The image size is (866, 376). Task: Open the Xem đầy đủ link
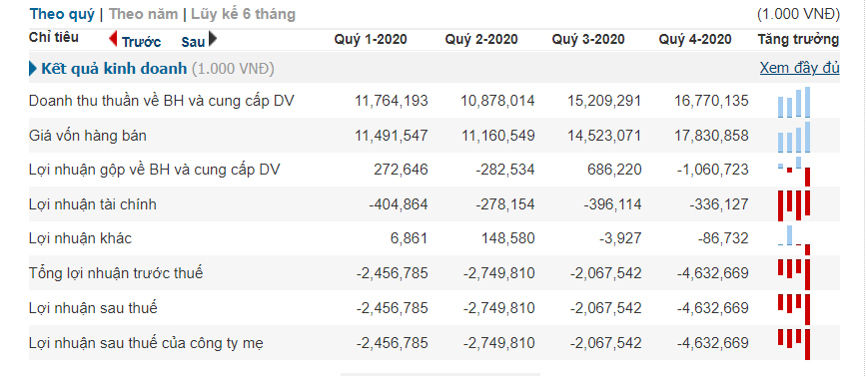coord(800,68)
